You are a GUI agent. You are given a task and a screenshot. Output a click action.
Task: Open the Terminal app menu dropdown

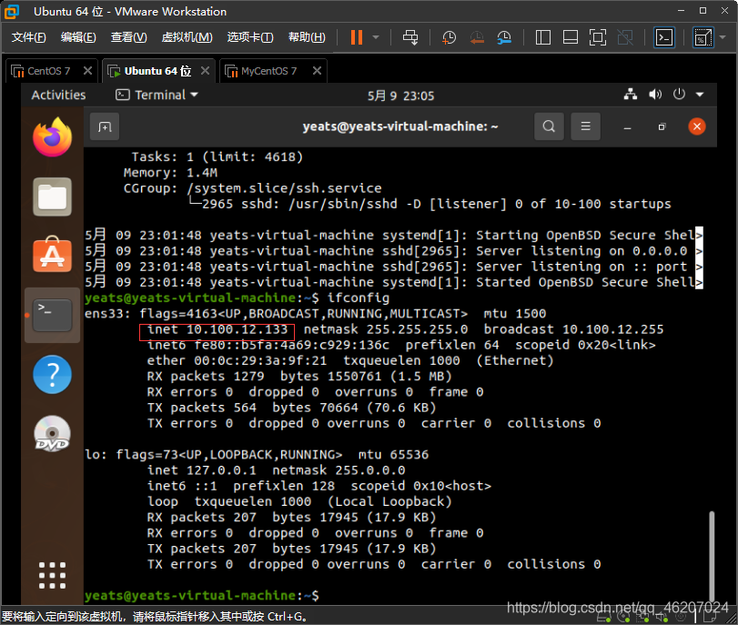coord(157,95)
